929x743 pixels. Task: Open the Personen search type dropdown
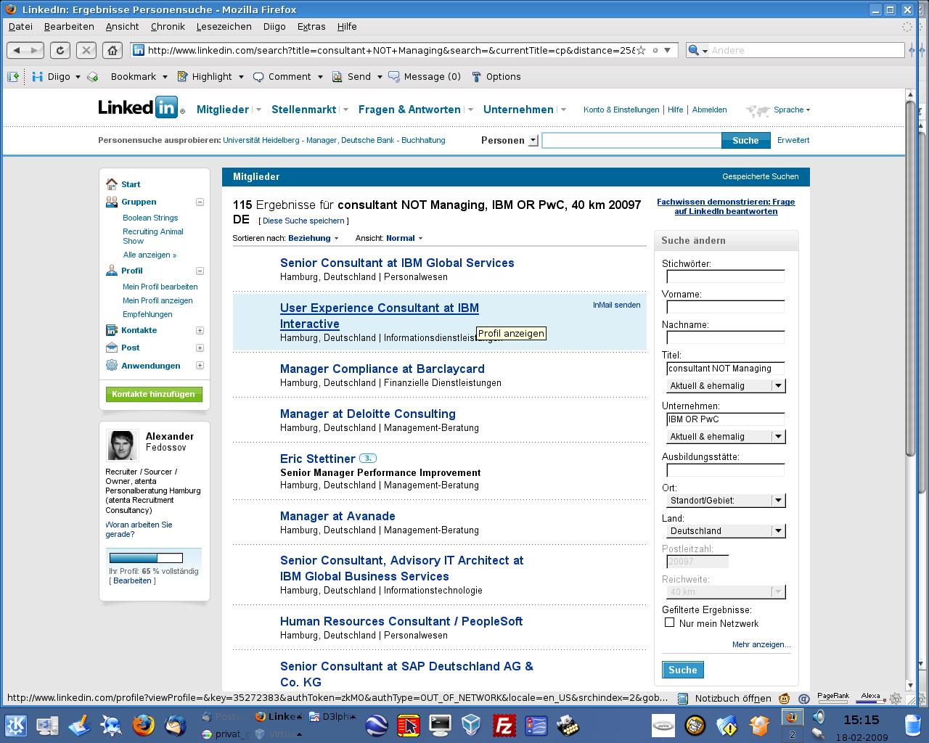pos(533,140)
